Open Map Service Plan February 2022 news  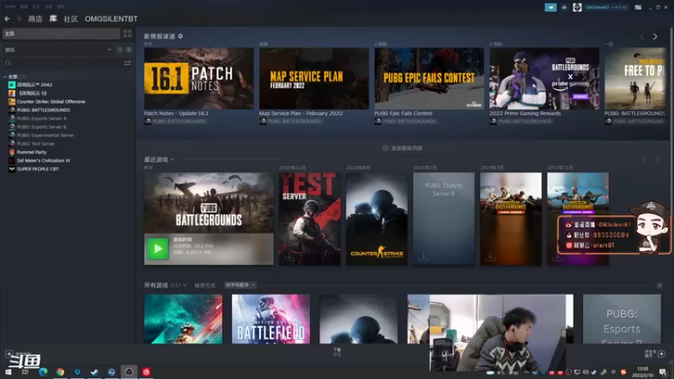[x=313, y=78]
